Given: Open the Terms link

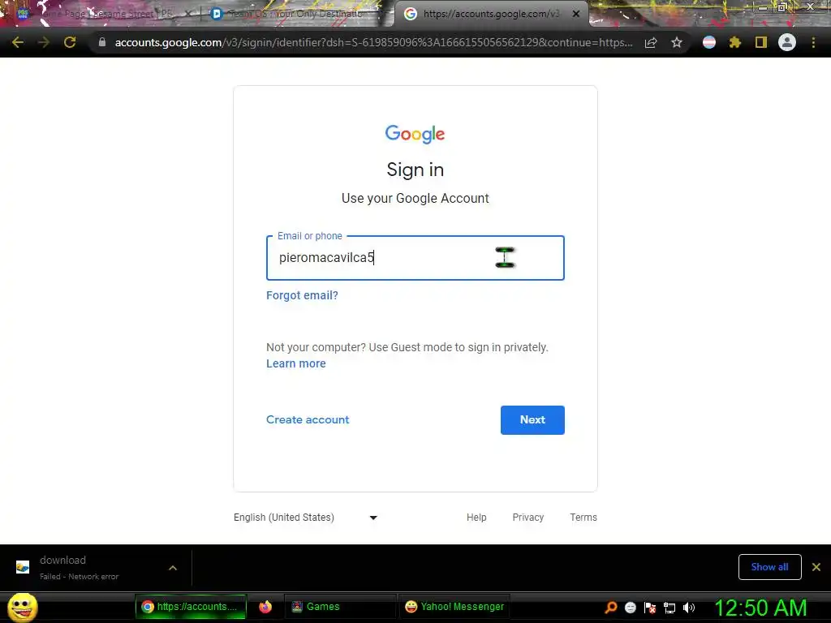Looking at the screenshot, I should pos(583,518).
